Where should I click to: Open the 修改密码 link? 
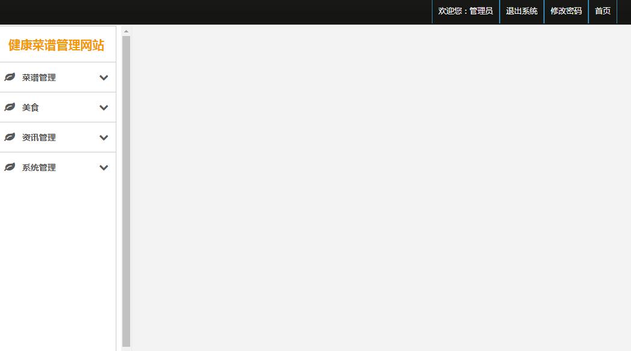tap(566, 11)
